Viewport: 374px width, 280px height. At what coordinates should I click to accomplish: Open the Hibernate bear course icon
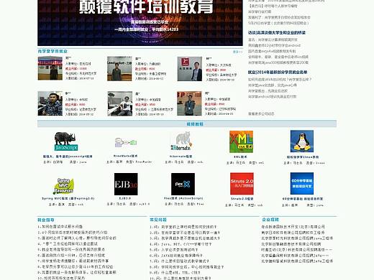tap(181, 141)
